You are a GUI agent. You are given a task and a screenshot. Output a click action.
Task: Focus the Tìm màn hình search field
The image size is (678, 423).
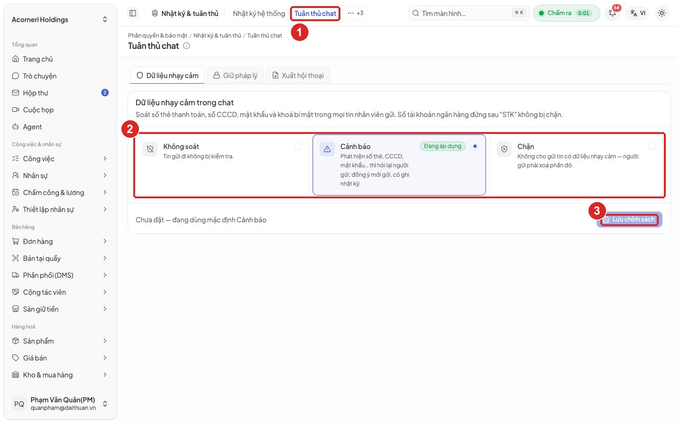click(x=469, y=13)
